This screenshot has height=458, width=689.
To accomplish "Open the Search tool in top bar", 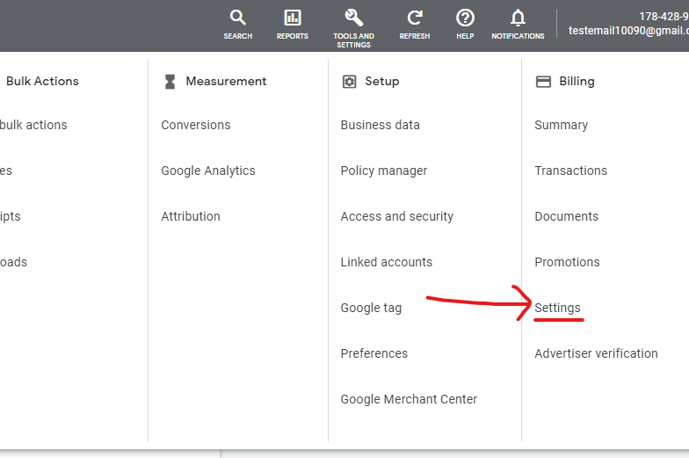I will click(x=237, y=25).
